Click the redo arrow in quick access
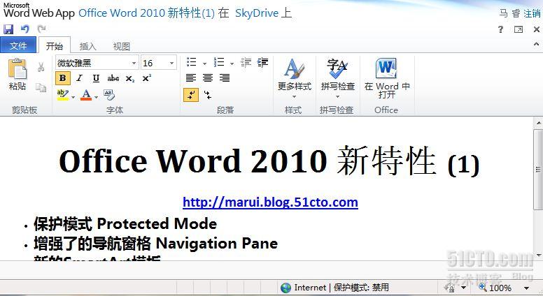This screenshot has width=543, height=296. pos(41,29)
